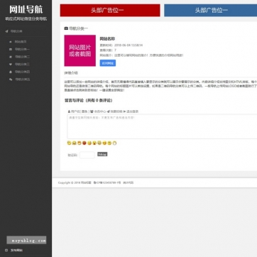Insert the first emoji in the row
257x257 pixels.
[69, 143]
